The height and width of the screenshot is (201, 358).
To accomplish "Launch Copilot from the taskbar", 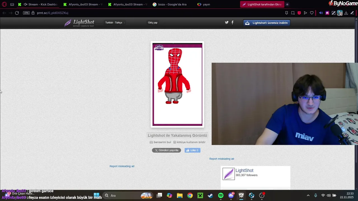I will (169, 195).
